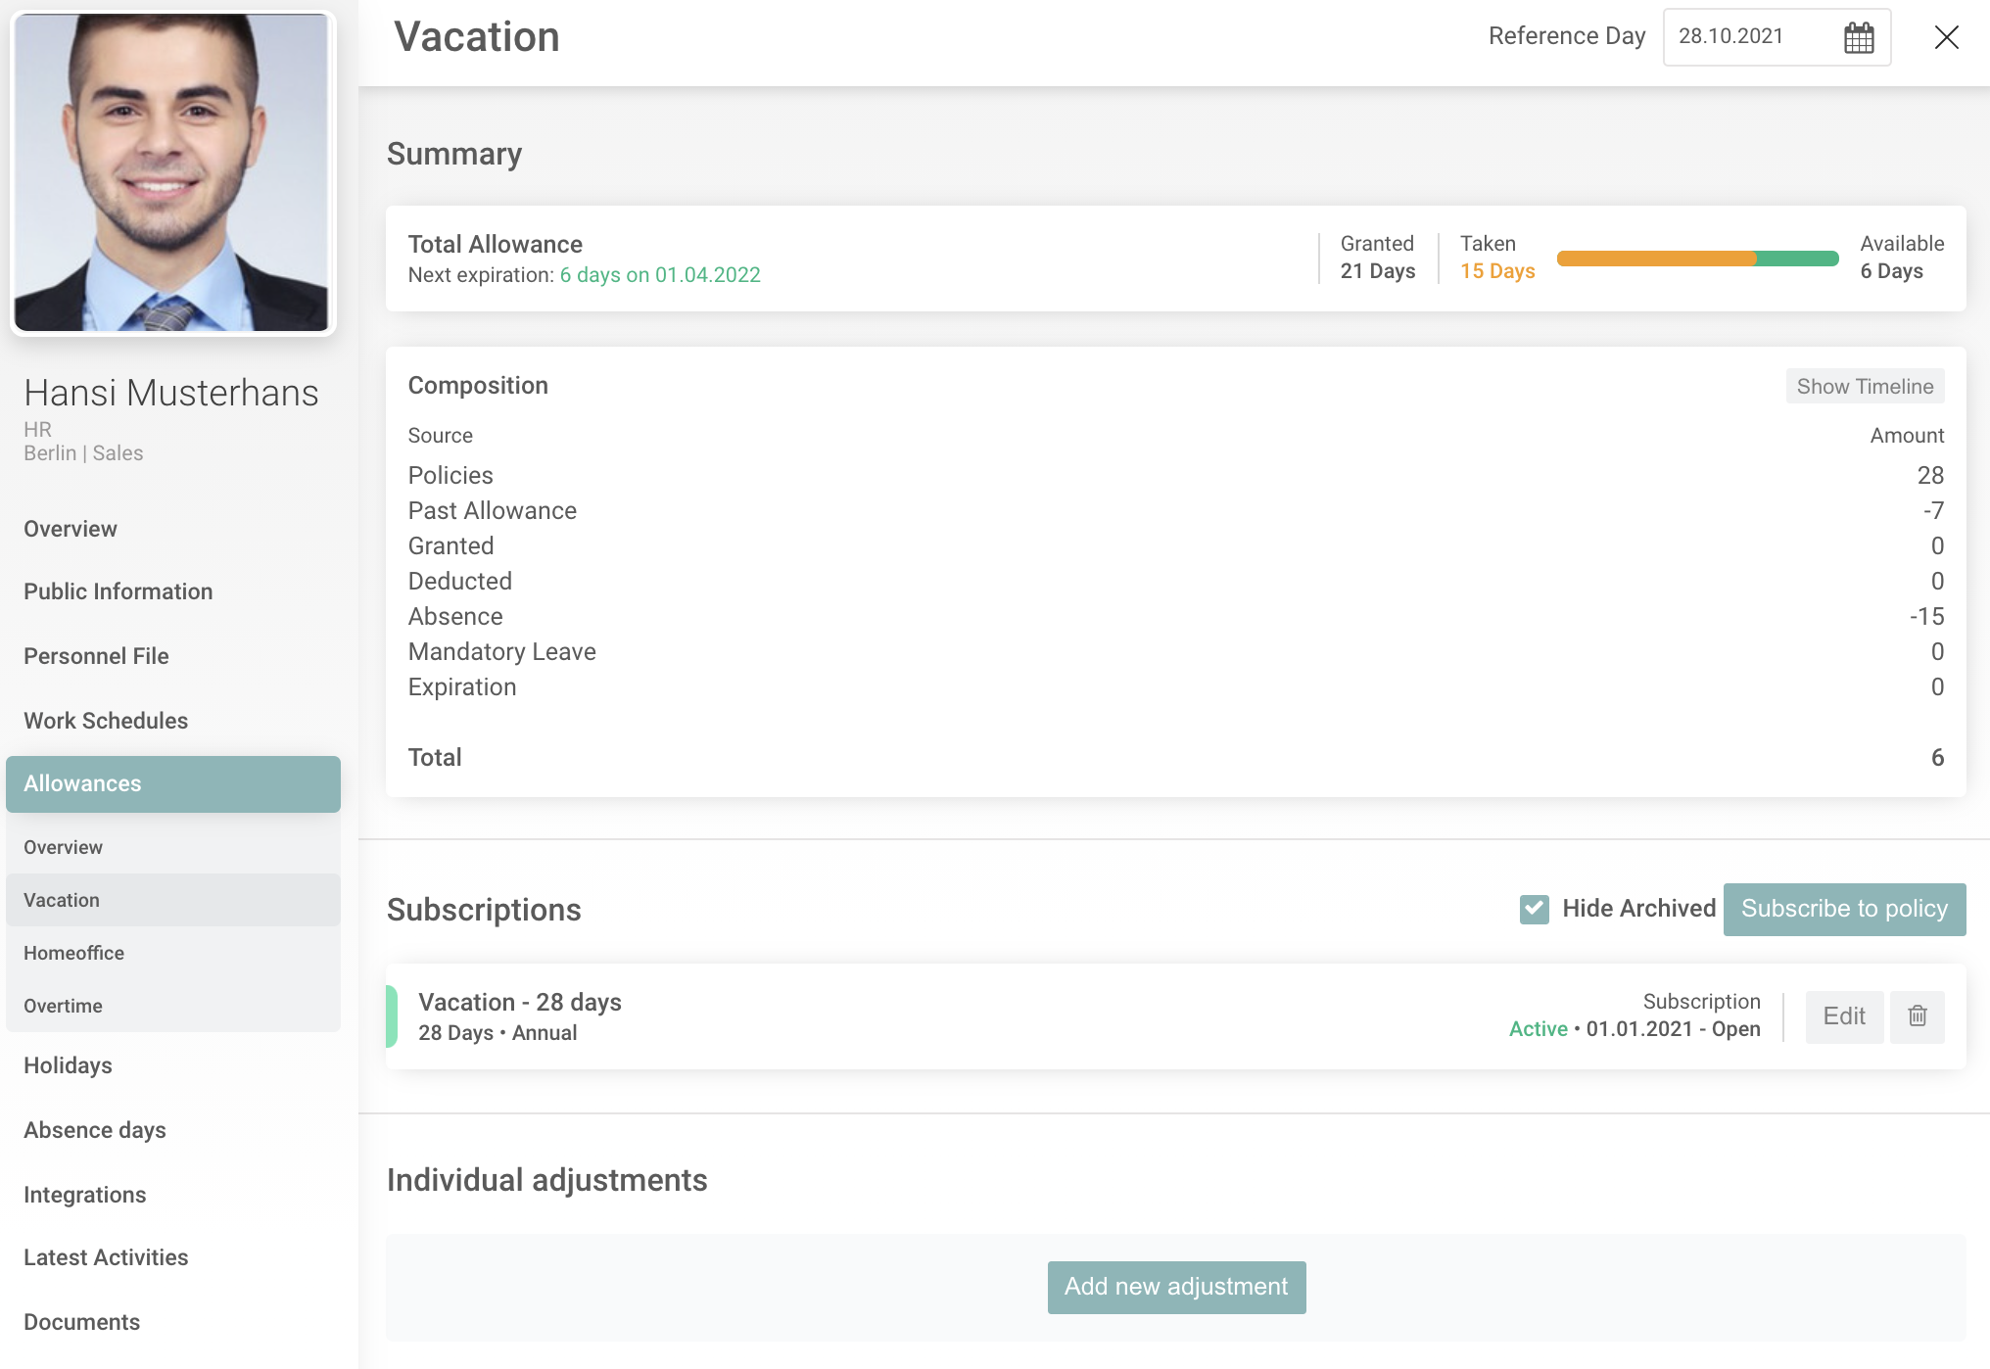Click the Show Timeline button

[x=1864, y=386]
